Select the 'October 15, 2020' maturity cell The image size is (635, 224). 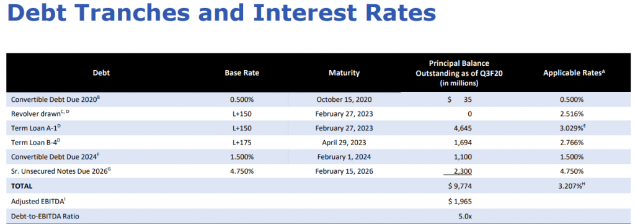point(344,100)
